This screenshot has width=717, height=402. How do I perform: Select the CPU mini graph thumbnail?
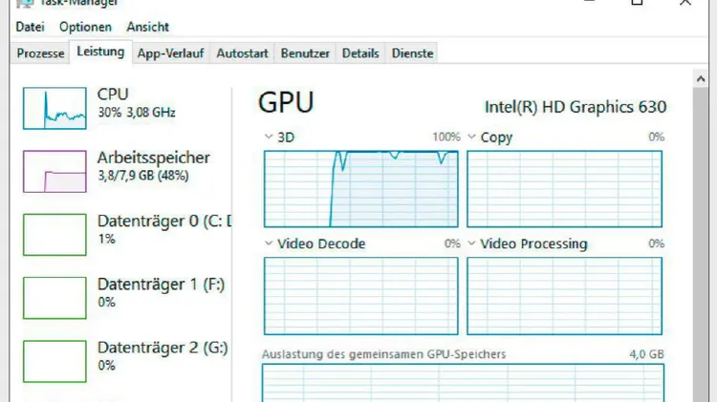coord(54,108)
